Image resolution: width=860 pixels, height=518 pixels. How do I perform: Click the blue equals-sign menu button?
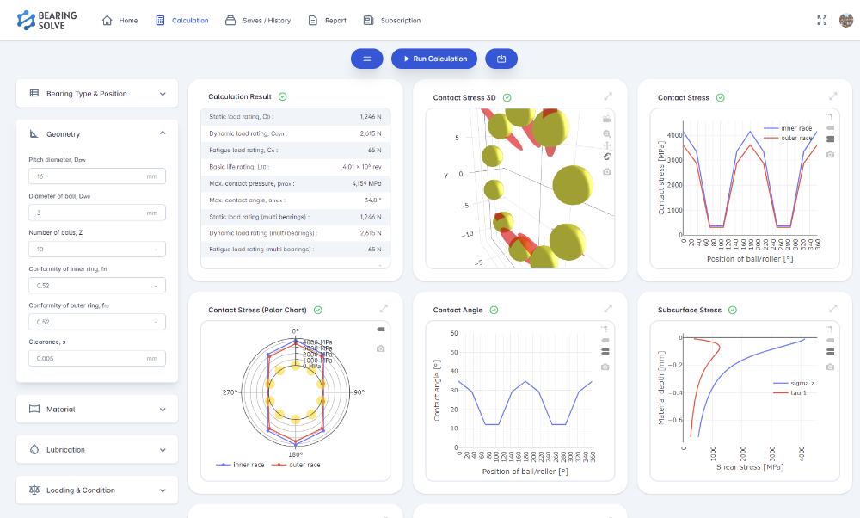coord(367,59)
